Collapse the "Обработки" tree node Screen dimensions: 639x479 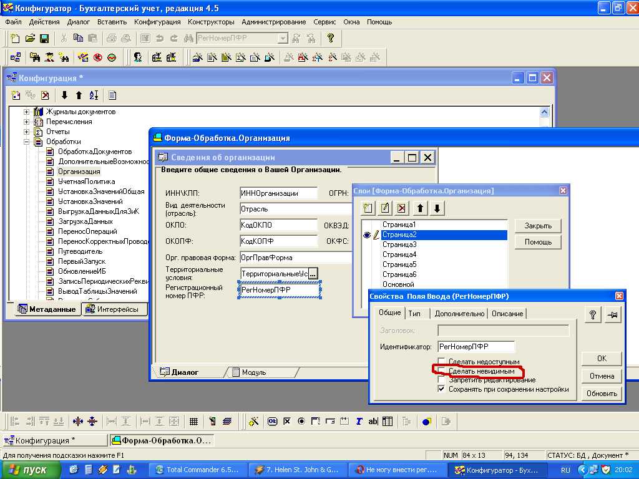click(27, 142)
